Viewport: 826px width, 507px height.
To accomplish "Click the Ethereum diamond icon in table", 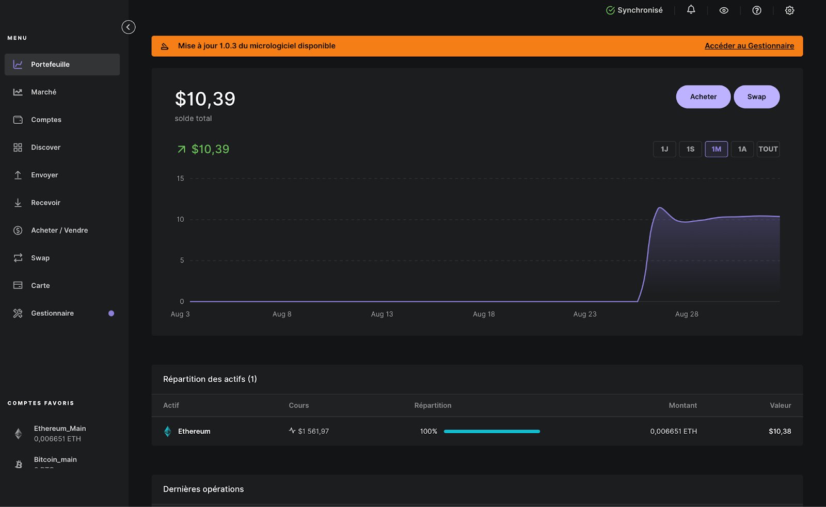I will tap(168, 431).
